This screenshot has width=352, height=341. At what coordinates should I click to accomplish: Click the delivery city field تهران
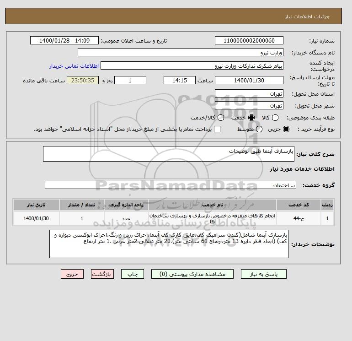tap(249, 105)
